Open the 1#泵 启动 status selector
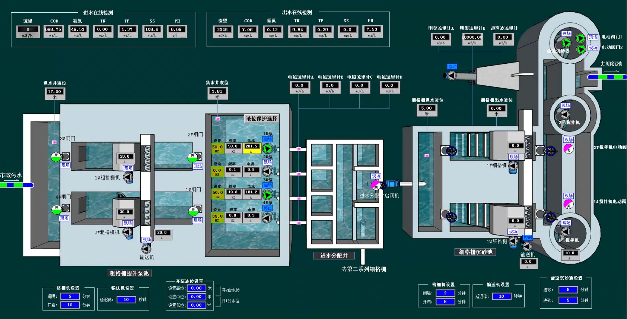 (268, 139)
